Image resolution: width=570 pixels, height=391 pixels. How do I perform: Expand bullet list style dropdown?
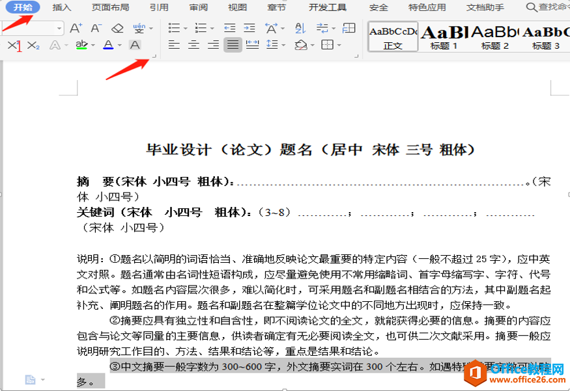click(x=186, y=29)
